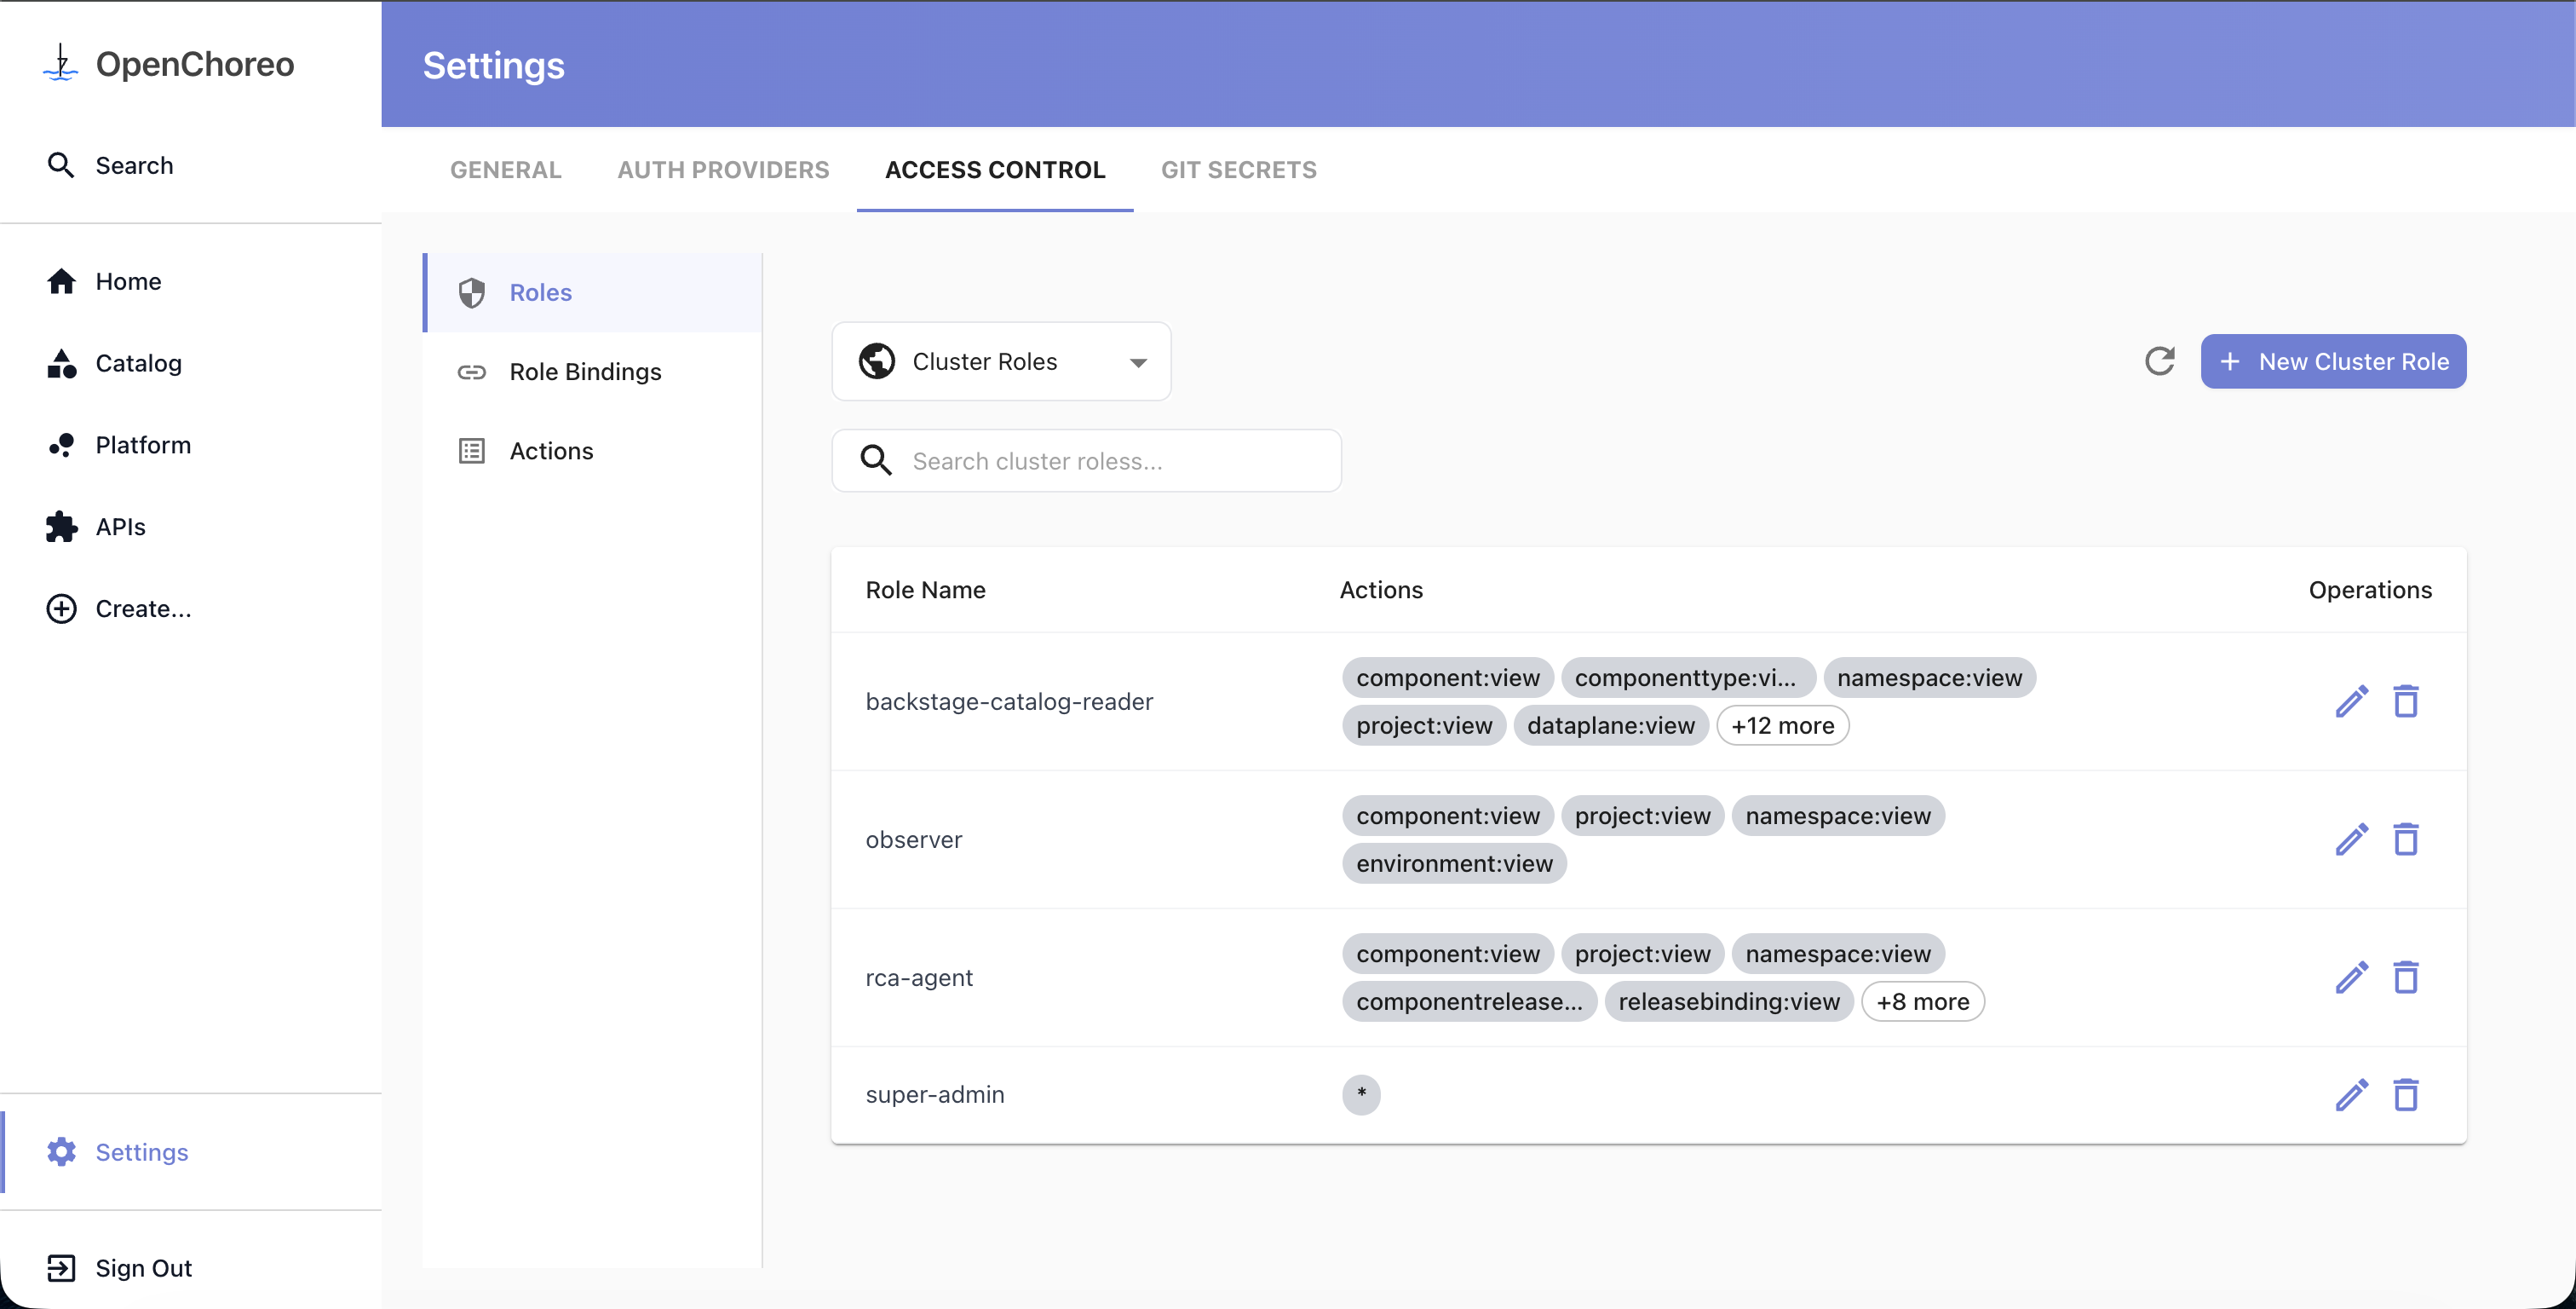
Task: Open the Actions section
Action: 551,452
